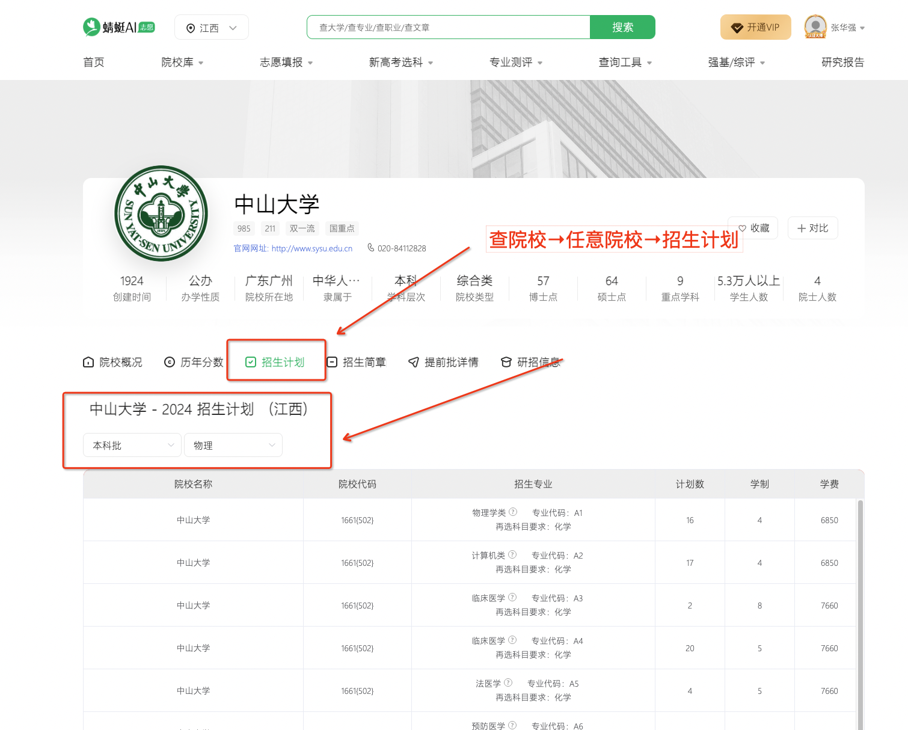Click the 招生专业 column header
The image size is (908, 730).
[533, 484]
